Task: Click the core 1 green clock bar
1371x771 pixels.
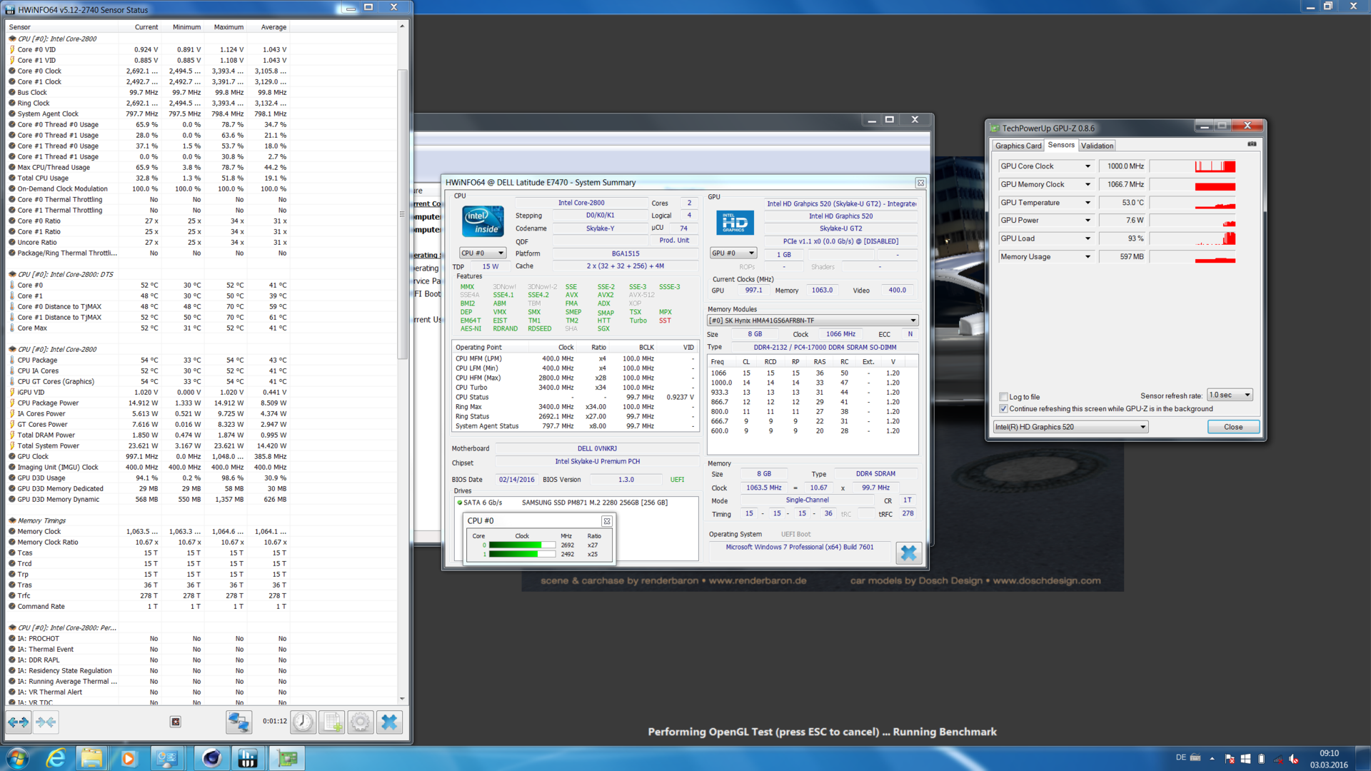Action: (522, 555)
